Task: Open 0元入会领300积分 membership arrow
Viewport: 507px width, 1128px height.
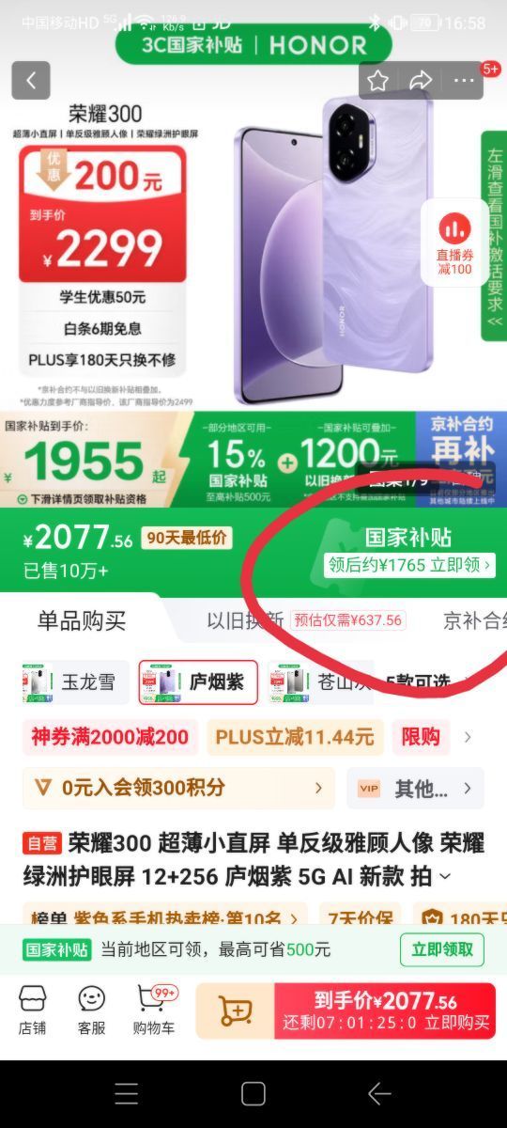Action: coord(318,788)
